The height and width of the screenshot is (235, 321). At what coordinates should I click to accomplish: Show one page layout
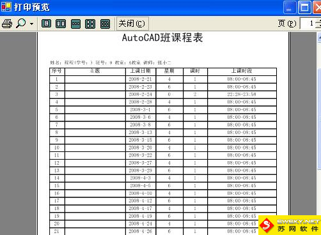coord(46,24)
